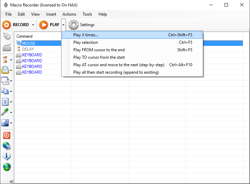Click the info speech bubble icon

click(7, 157)
